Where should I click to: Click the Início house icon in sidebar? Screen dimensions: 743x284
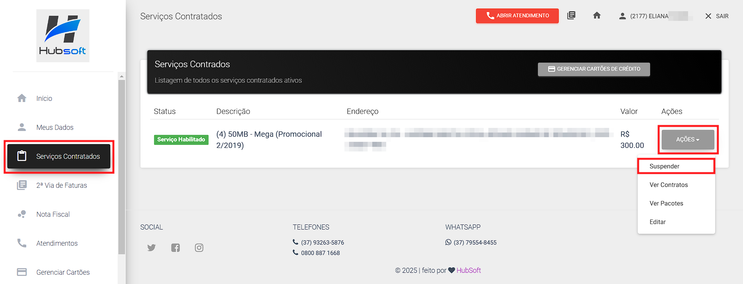(22, 98)
